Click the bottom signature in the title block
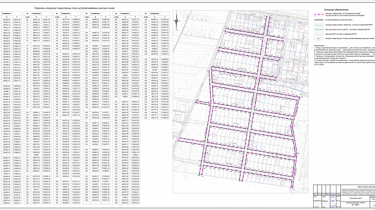 pos(334,207)
